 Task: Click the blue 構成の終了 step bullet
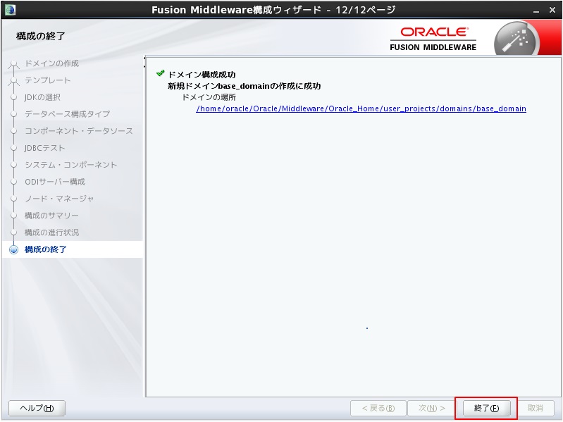click(x=13, y=249)
